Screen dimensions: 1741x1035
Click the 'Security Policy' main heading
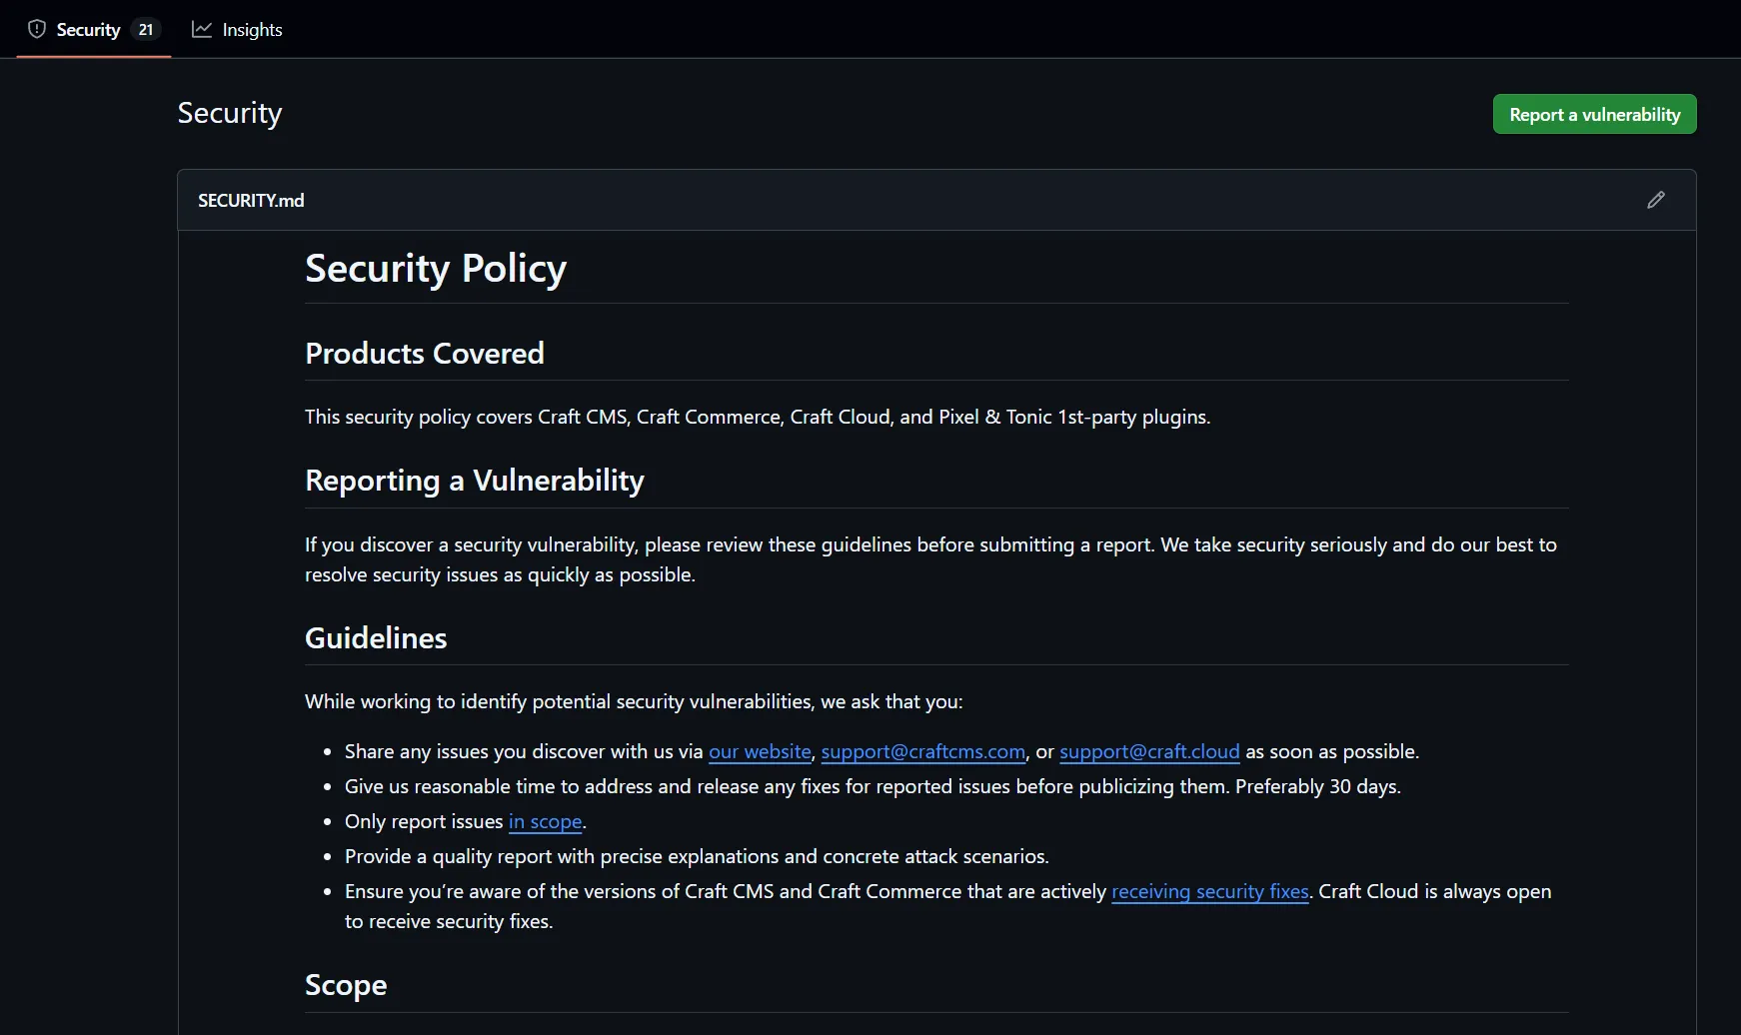[436, 268]
